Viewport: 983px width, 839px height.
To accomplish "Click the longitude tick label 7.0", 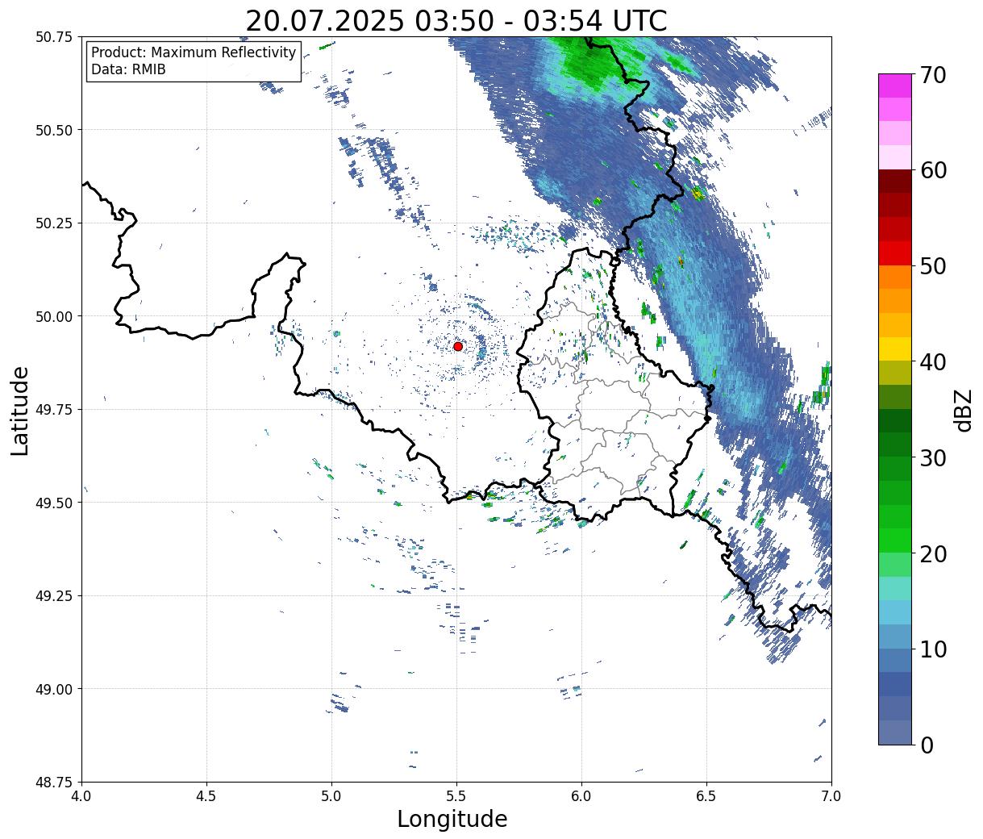I will coord(831,796).
